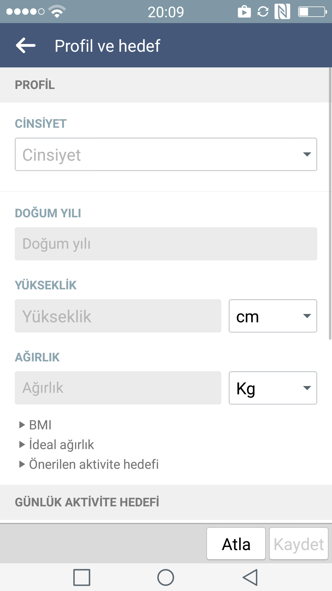
Task: Open the Cinsiyet dropdown
Action: coord(166,154)
